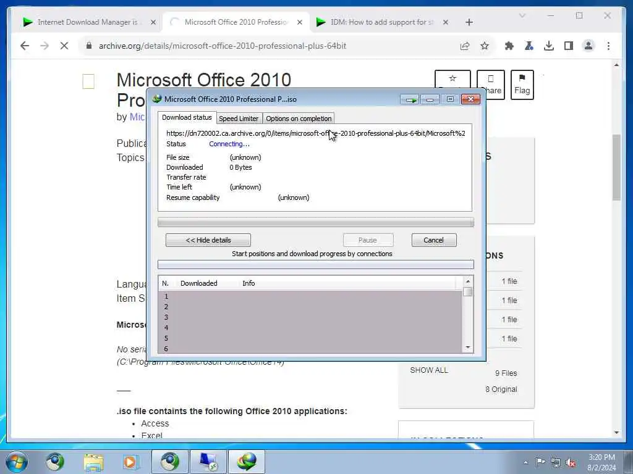
Task: Open the Internet Download Manager taskbar icon
Action: 247,462
